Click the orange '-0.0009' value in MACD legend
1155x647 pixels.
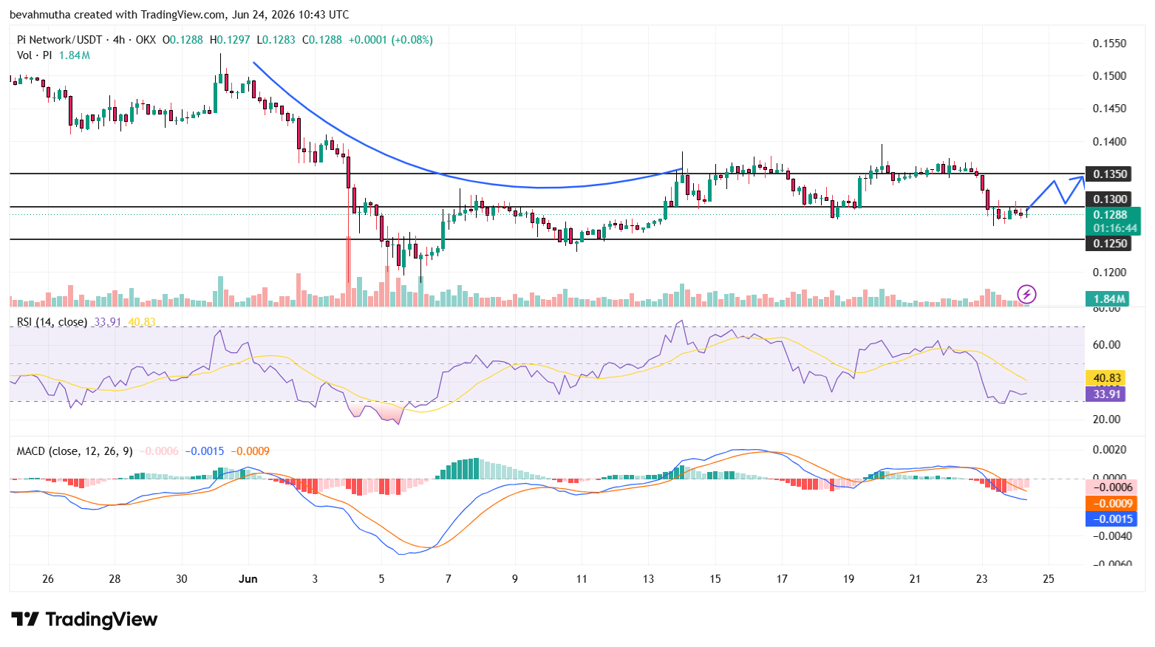(250, 451)
